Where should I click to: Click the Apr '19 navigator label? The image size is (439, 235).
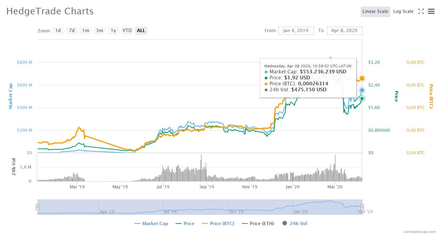[x=107, y=212]
